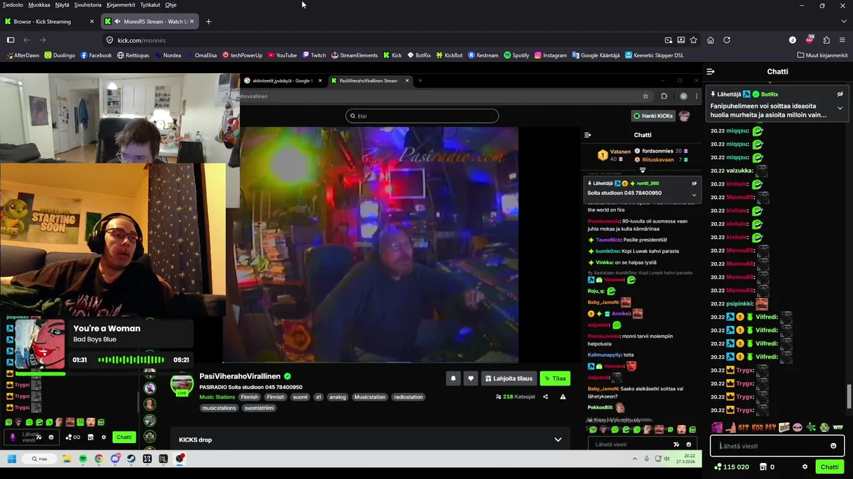Open the Tiedosto menu

(x=13, y=5)
